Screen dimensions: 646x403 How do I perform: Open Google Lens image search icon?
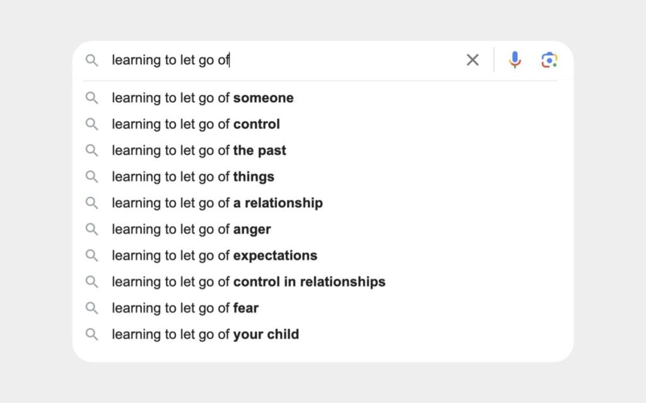click(x=549, y=60)
